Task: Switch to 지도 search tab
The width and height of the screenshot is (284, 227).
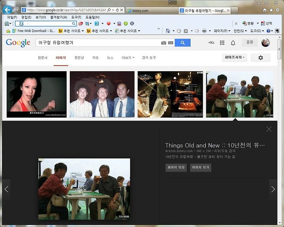Action: (95, 57)
